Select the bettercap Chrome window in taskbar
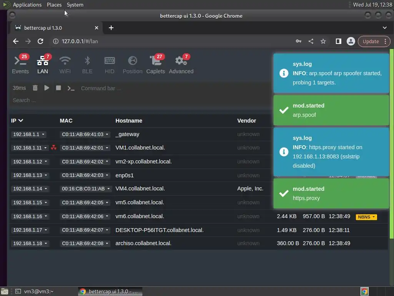Image resolution: width=394 pixels, height=296 pixels. [x=110, y=291]
